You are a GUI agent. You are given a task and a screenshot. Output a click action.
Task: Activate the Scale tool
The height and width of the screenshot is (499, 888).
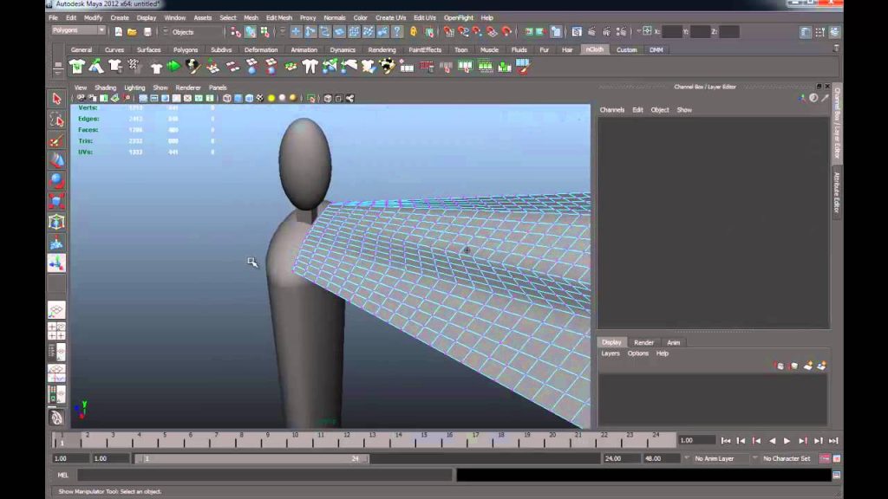(x=56, y=201)
